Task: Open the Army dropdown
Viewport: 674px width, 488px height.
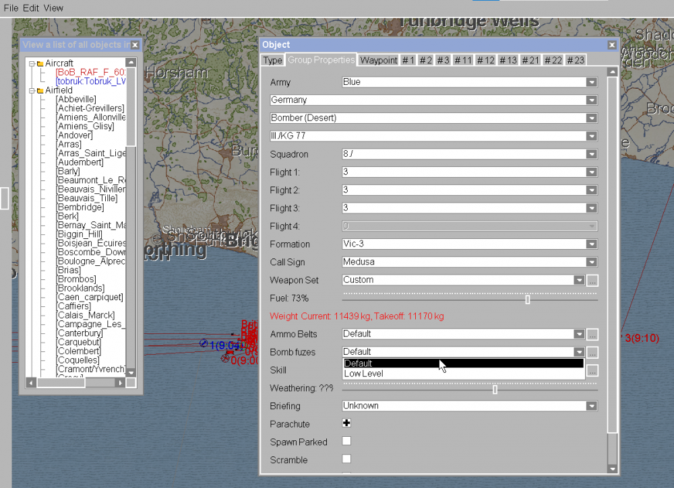Action: pyautogui.click(x=591, y=82)
